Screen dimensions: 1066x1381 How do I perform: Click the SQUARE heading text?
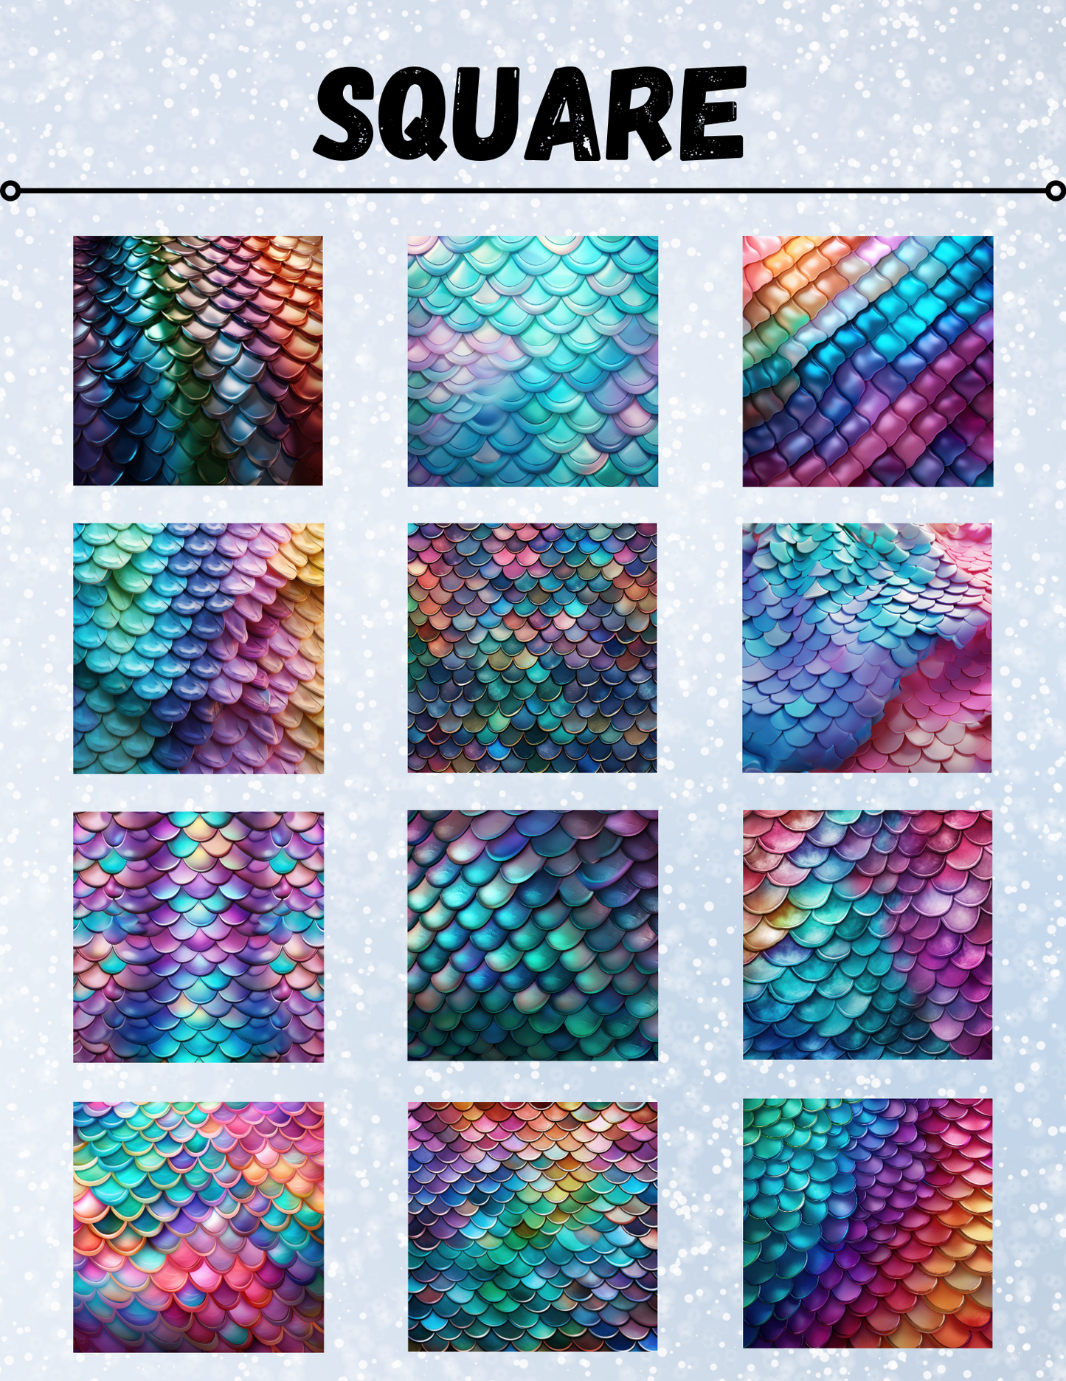coord(530,113)
